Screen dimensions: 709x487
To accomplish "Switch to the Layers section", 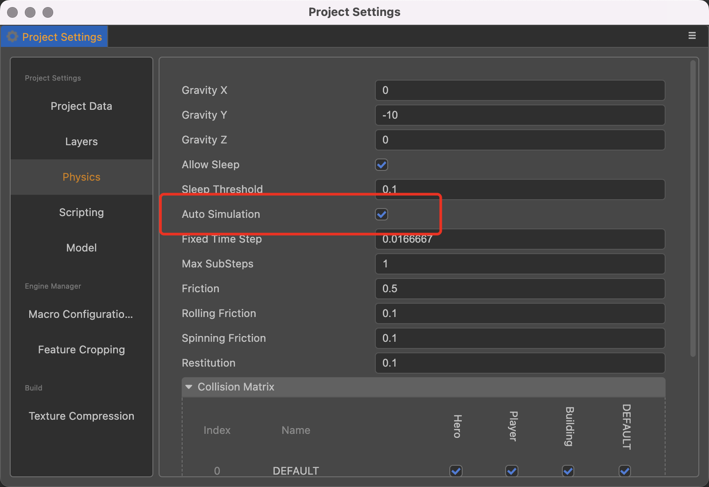I will pos(82,142).
